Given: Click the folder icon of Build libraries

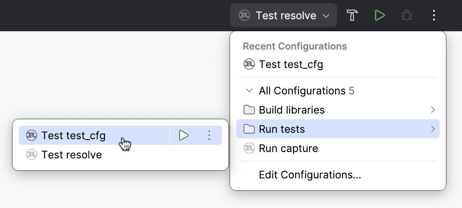Looking at the screenshot, I should tap(249, 110).
